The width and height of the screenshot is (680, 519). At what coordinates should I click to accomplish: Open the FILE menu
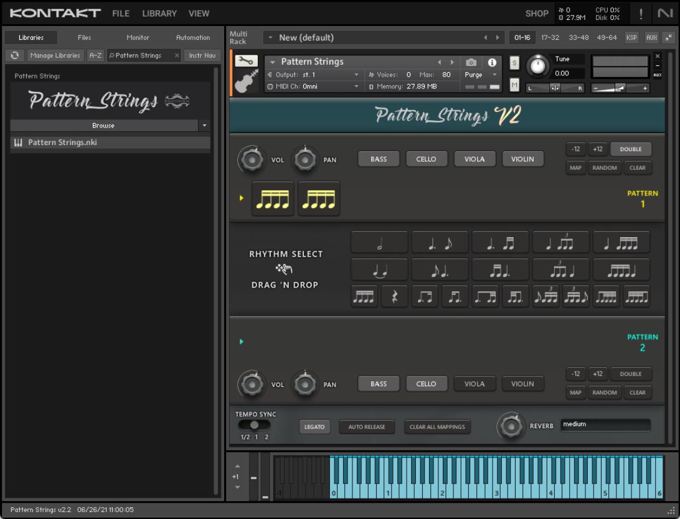[x=121, y=13]
